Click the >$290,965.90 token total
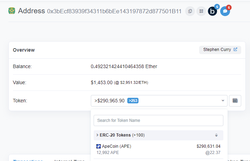Screen dimensions: 250x161 click(109, 101)
